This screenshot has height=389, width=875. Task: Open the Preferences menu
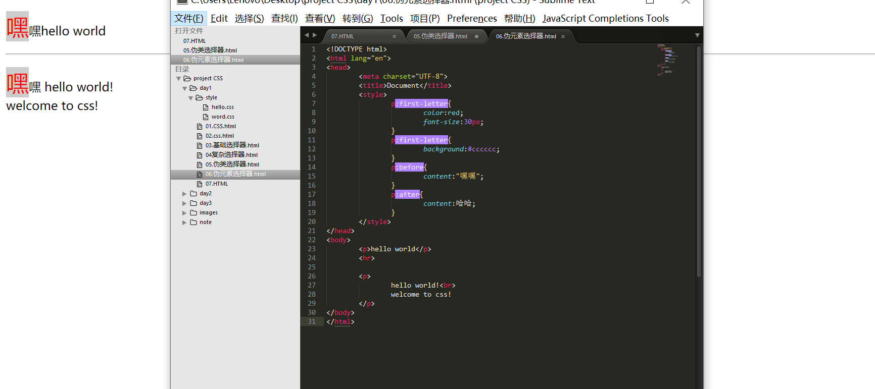[472, 19]
